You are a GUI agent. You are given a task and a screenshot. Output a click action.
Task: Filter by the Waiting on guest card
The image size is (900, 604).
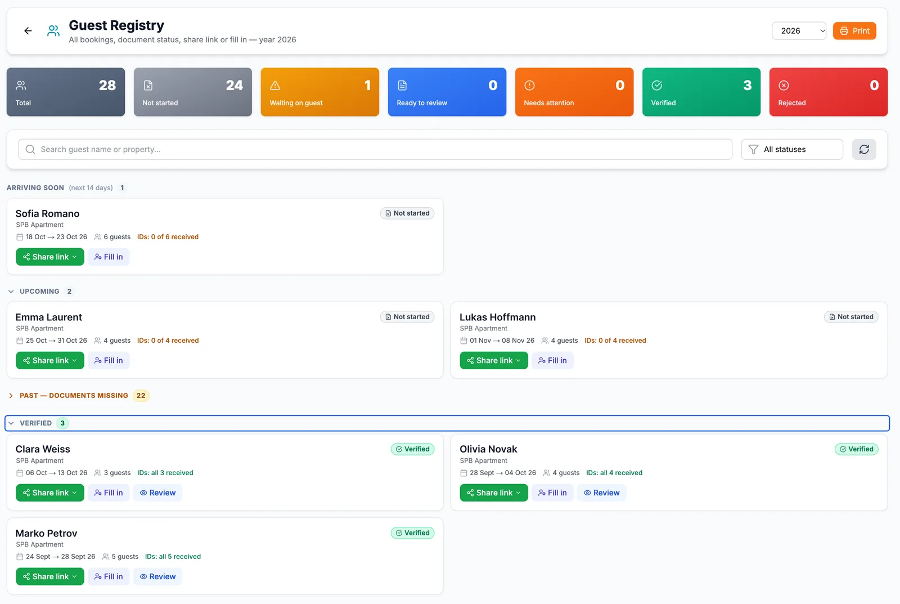coord(320,92)
